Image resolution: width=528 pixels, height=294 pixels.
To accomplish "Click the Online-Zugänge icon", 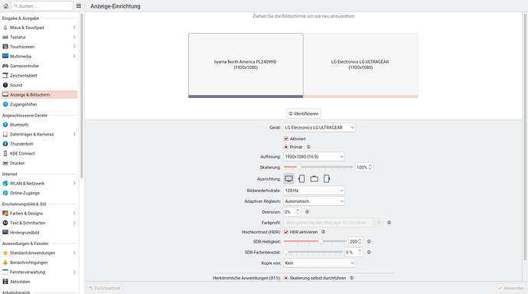I will (5, 193).
